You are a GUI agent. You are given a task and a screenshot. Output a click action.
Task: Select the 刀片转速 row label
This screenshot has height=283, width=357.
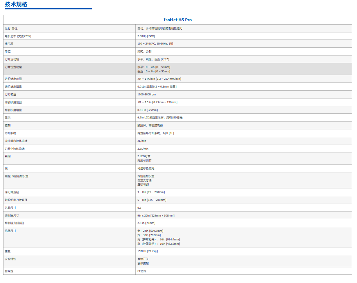point(11,95)
